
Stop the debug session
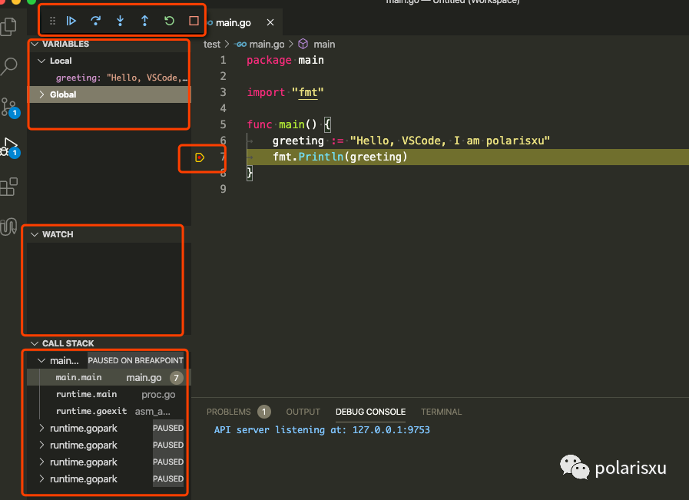(193, 21)
